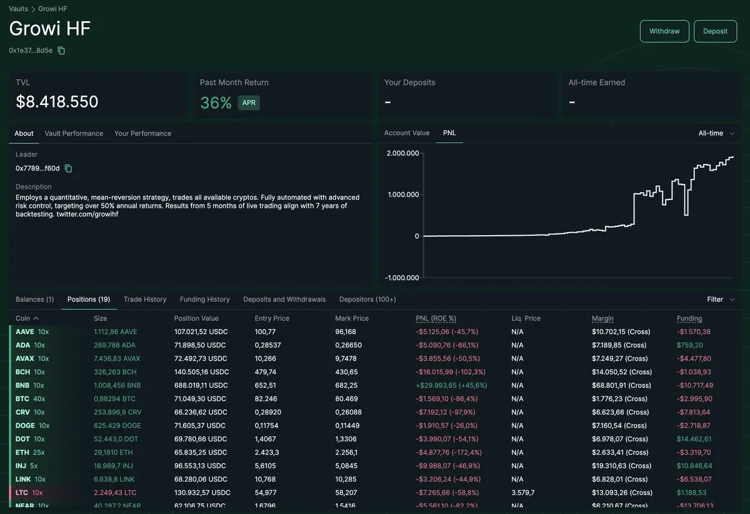Go to Vaults in the breadcrumb
This screenshot has width=750, height=514.
click(x=18, y=9)
